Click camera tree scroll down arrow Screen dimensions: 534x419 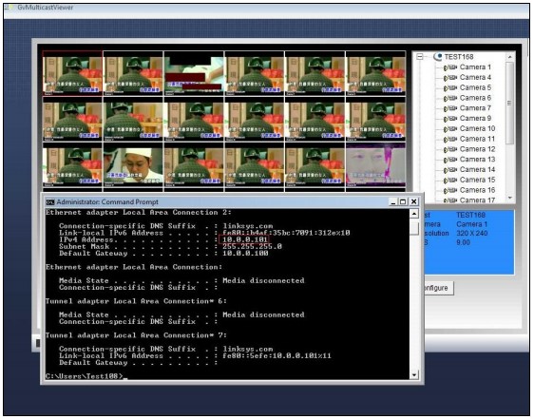pos(510,198)
